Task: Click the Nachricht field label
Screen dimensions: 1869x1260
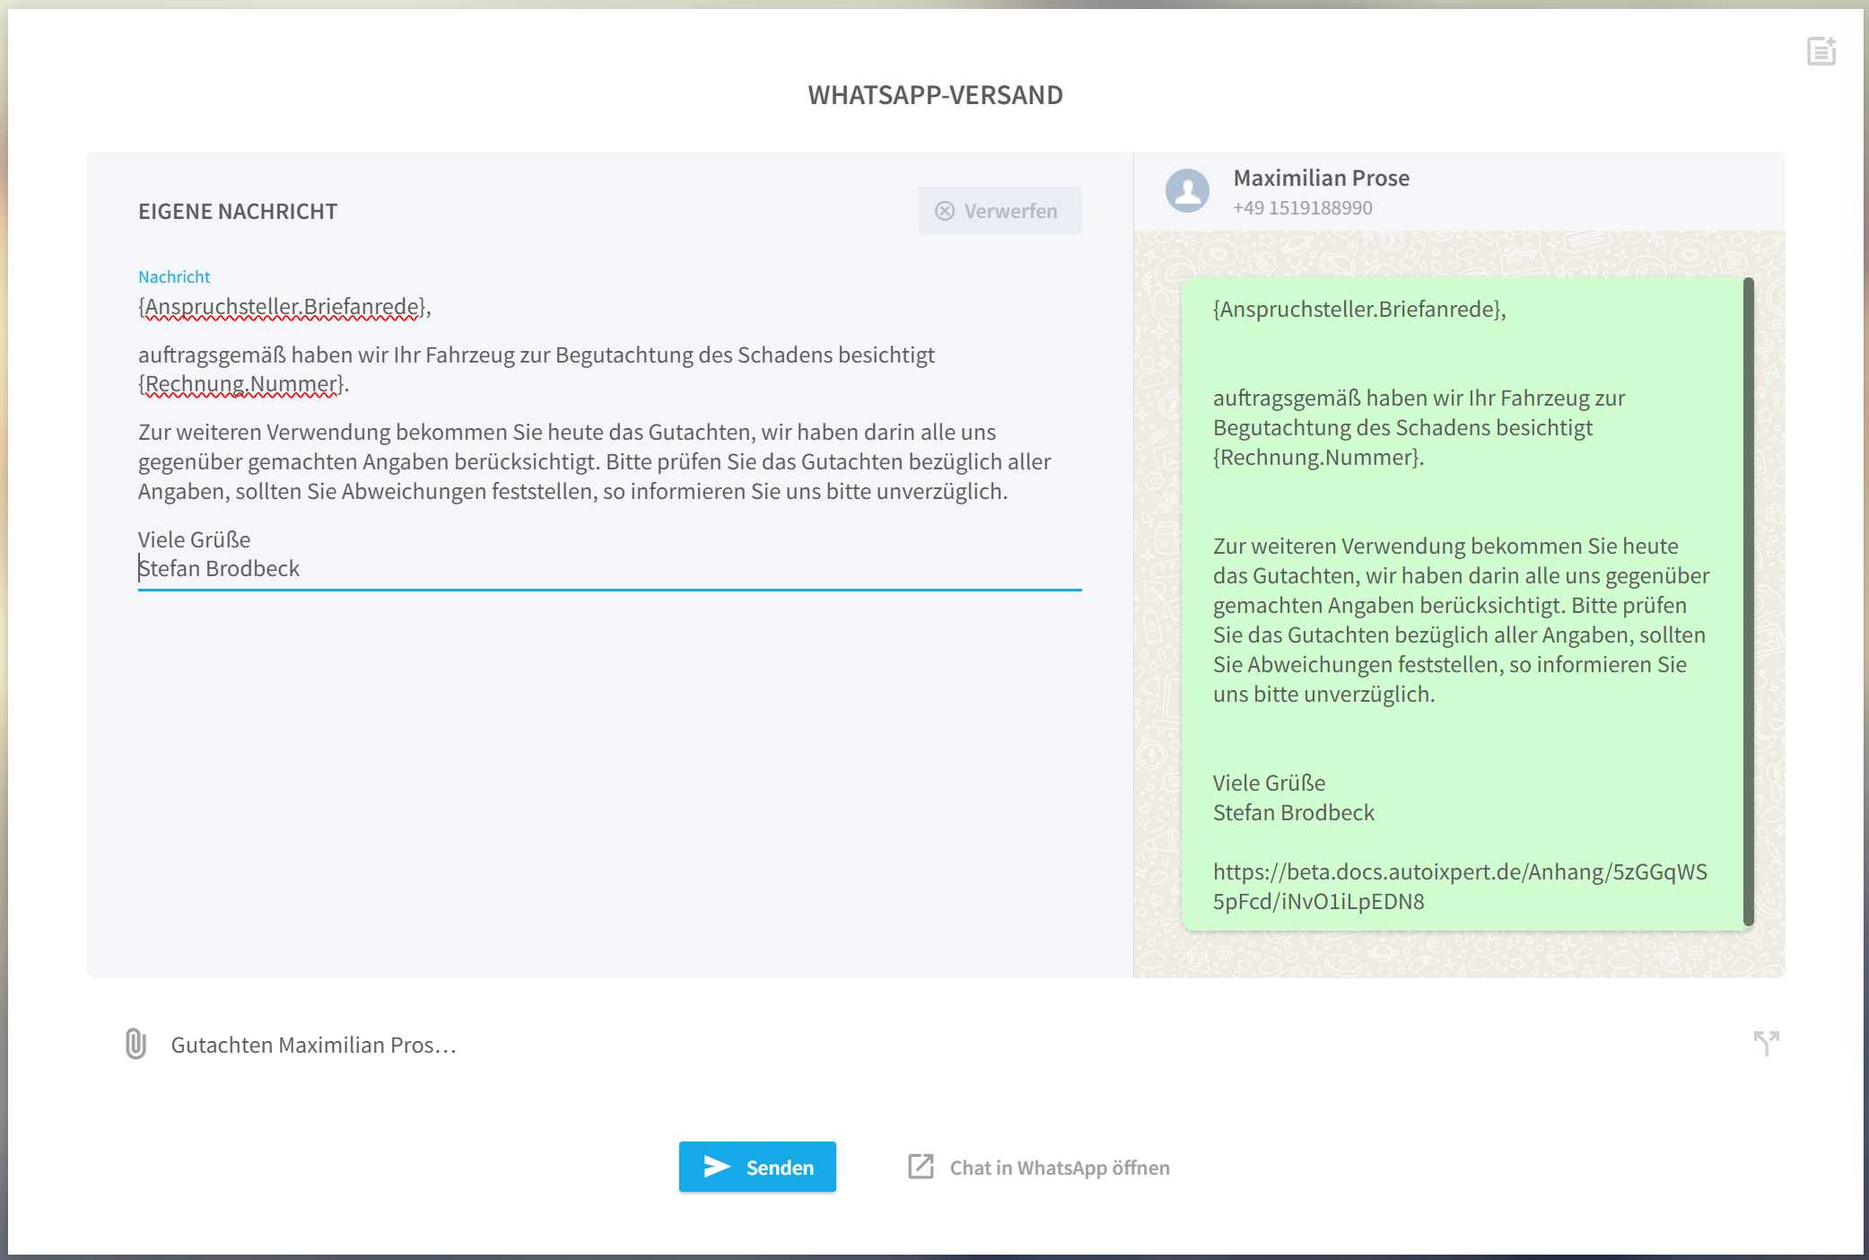Action: click(174, 277)
